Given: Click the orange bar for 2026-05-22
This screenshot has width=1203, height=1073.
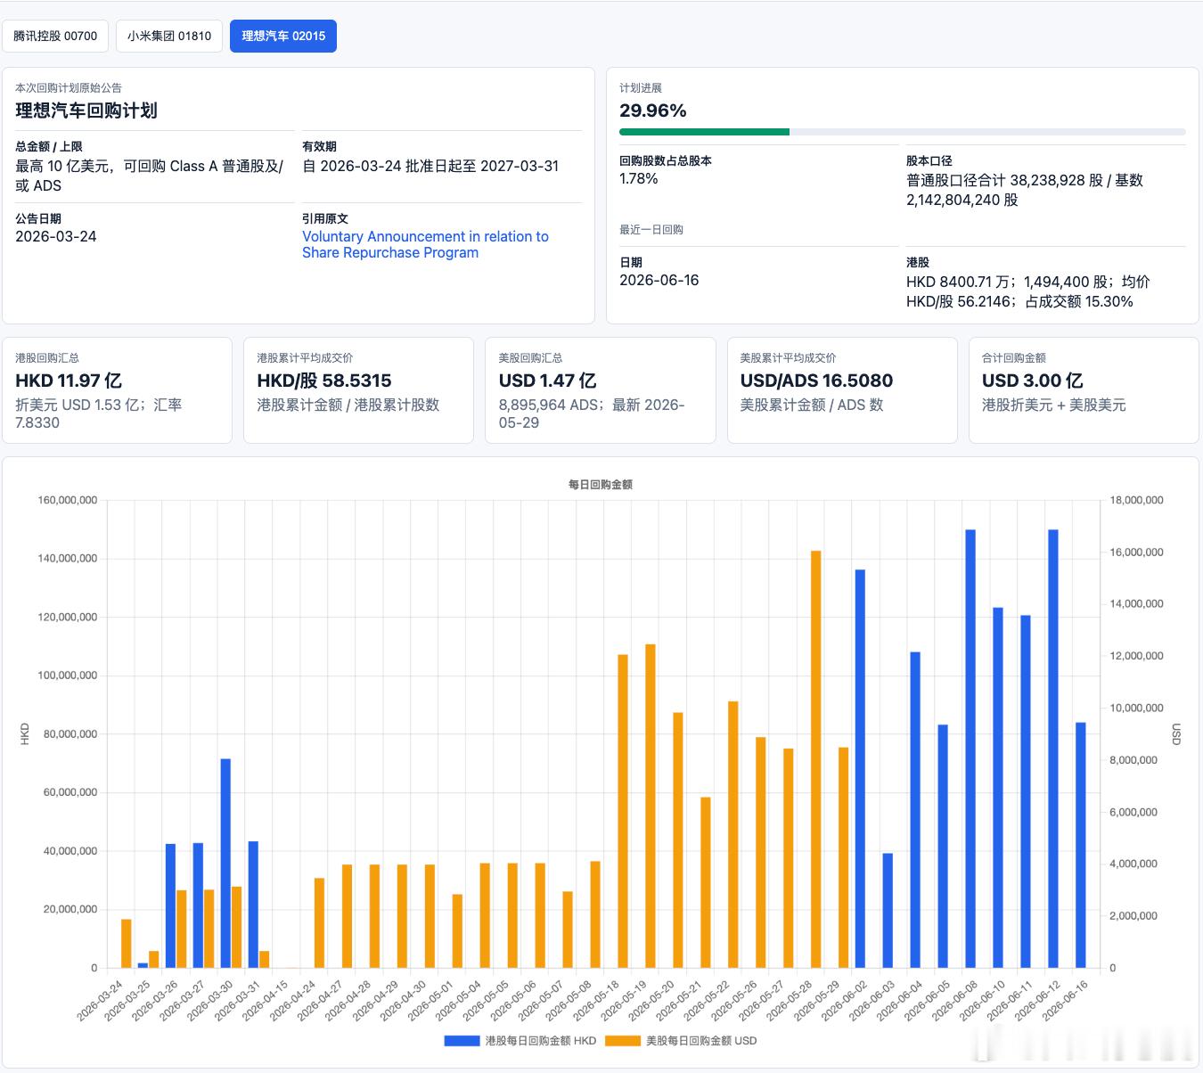Looking at the screenshot, I should pyautogui.click(x=733, y=835).
